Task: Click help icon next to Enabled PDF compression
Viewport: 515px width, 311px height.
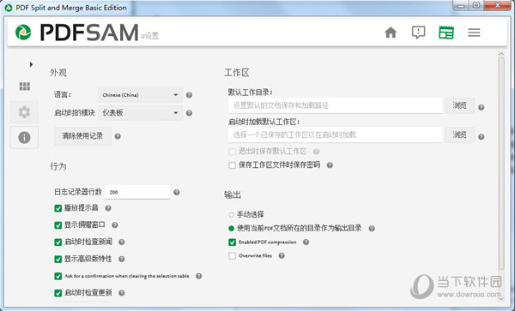Action: click(x=306, y=242)
